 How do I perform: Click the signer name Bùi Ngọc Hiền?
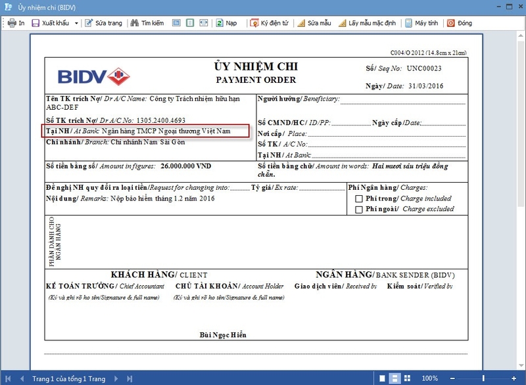click(x=223, y=334)
